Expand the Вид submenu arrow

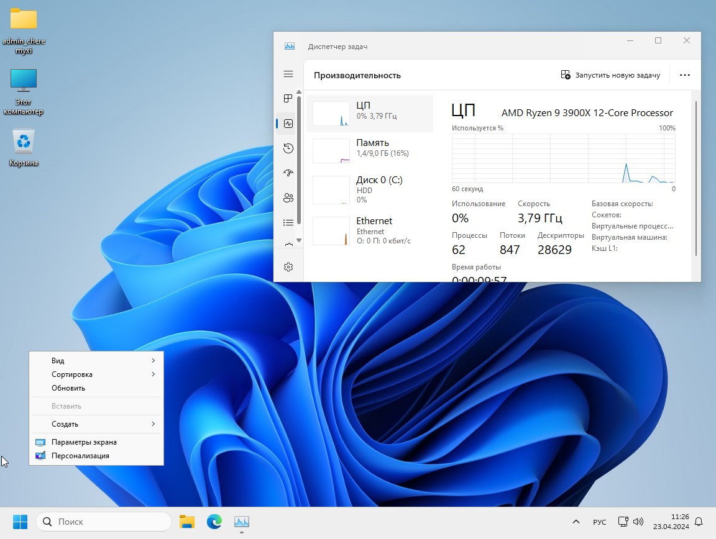point(154,361)
